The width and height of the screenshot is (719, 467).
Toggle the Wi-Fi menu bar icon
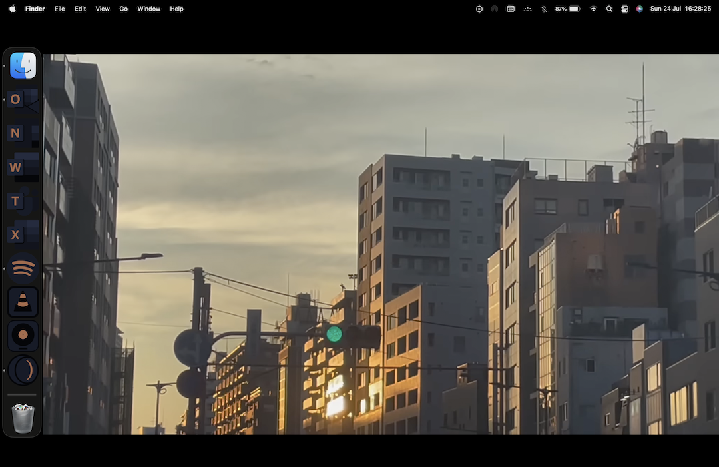click(593, 9)
